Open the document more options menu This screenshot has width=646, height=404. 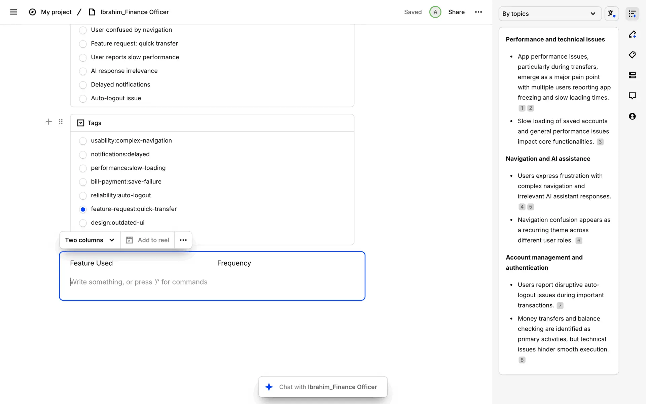pos(478,12)
